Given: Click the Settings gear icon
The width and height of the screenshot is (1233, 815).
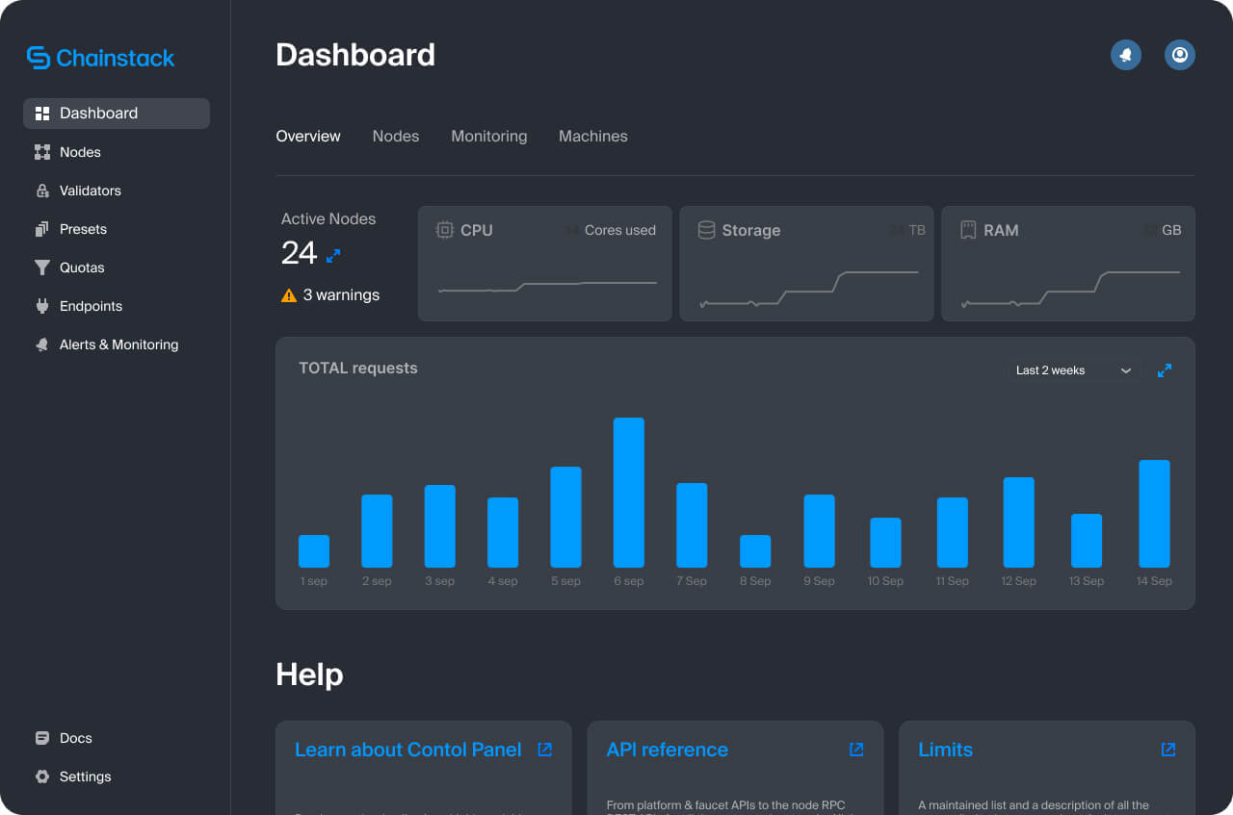Looking at the screenshot, I should tap(42, 777).
